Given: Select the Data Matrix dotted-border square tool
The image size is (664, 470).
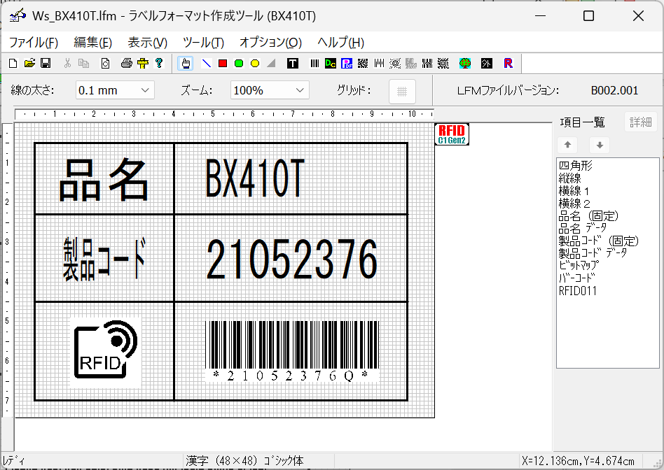Looking at the screenshot, I should (443, 64).
